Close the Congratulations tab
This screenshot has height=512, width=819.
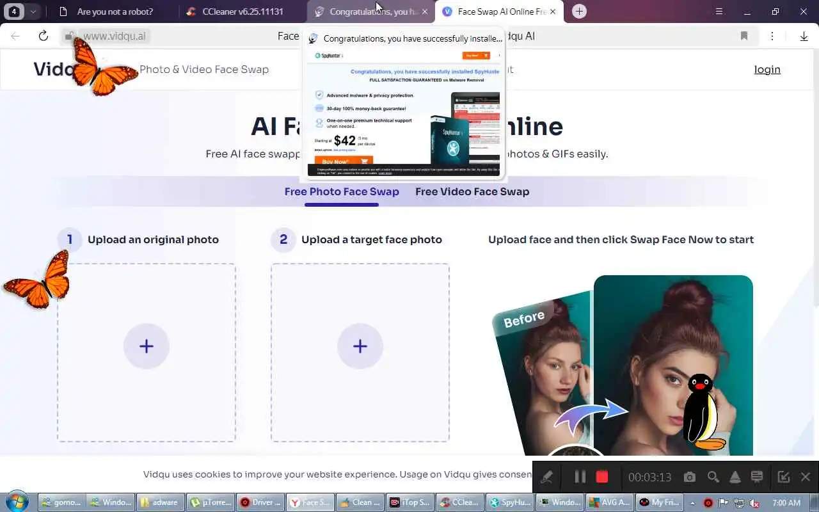click(425, 12)
